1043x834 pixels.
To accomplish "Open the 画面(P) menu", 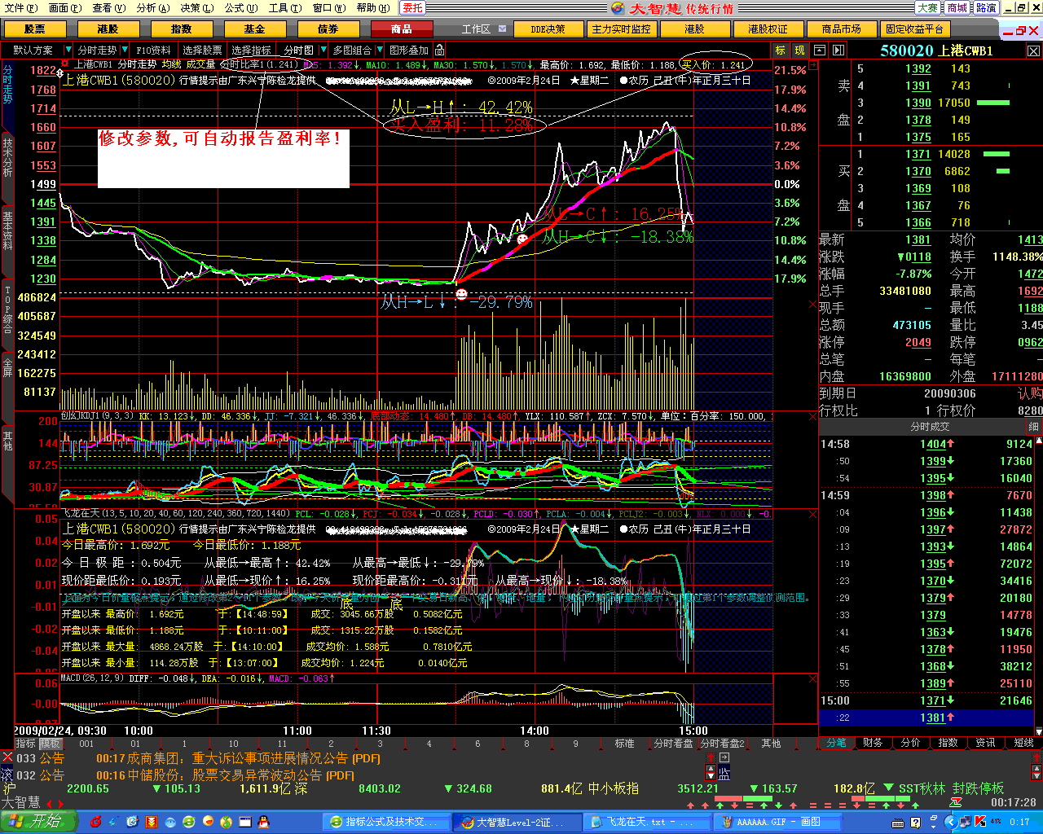I will pos(65,8).
